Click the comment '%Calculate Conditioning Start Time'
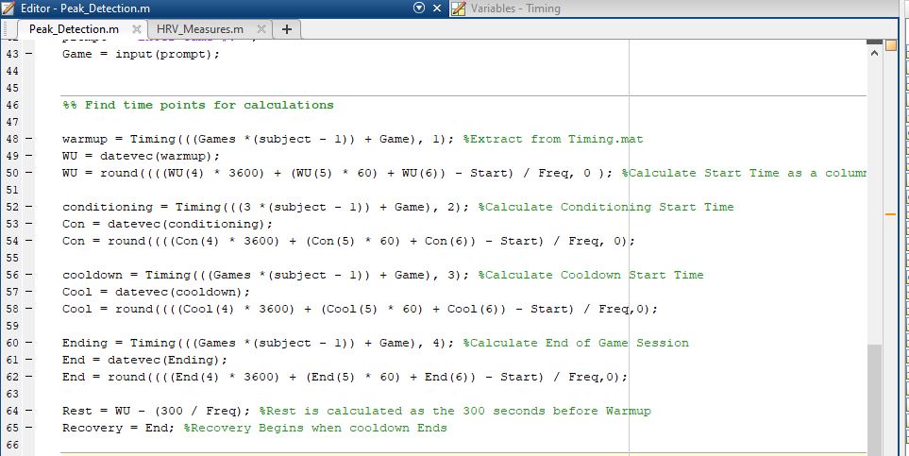 click(606, 207)
